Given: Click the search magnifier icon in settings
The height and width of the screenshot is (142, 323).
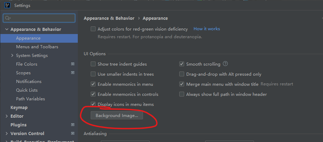Looking at the screenshot, I should click(x=8, y=18).
